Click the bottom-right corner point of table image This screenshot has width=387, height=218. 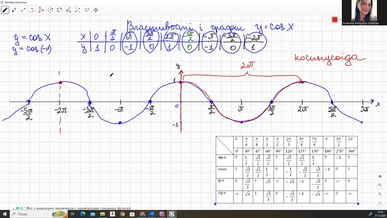pyautogui.click(x=358, y=204)
